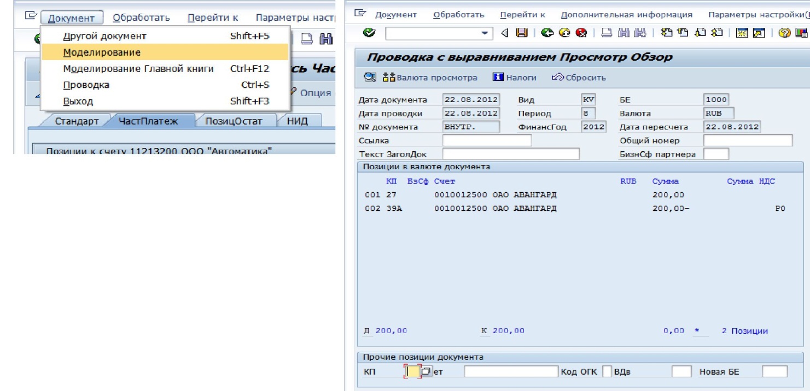Open the Дополнительная информация menu
This screenshot has height=391, width=810.
626,15
